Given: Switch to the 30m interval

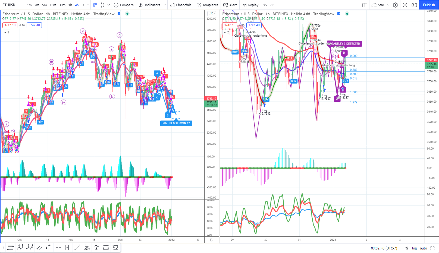Looking at the screenshot, I should [x=62, y=5].
